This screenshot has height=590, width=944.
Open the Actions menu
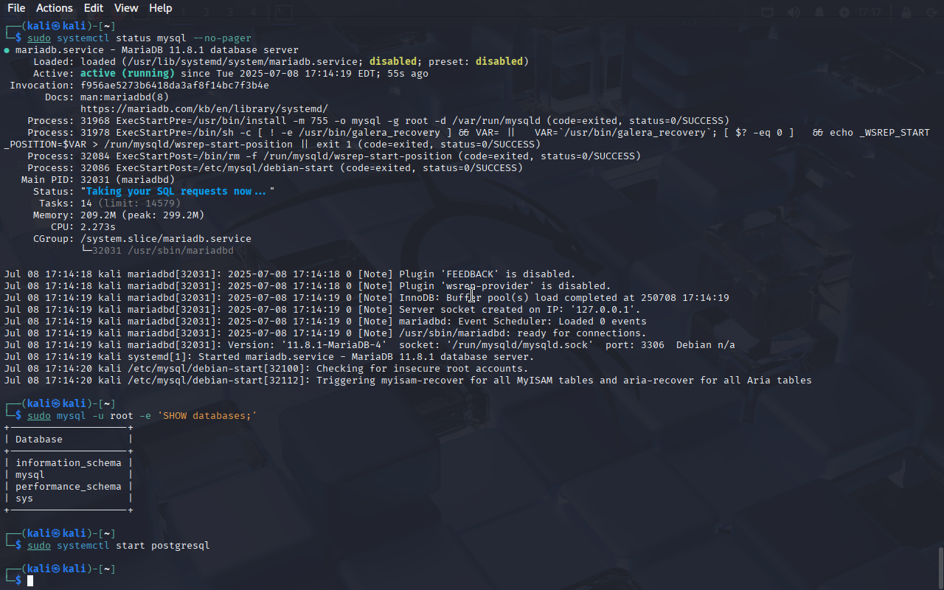(x=55, y=8)
